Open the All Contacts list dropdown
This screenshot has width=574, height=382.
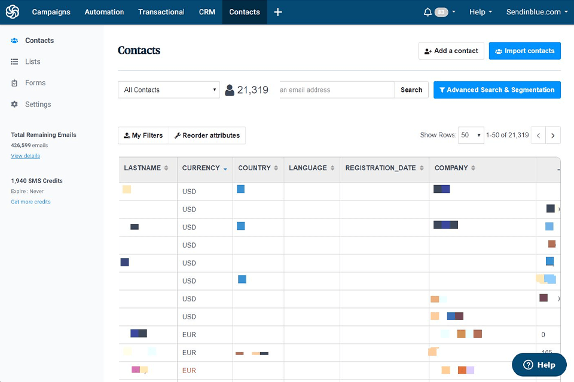pos(169,90)
